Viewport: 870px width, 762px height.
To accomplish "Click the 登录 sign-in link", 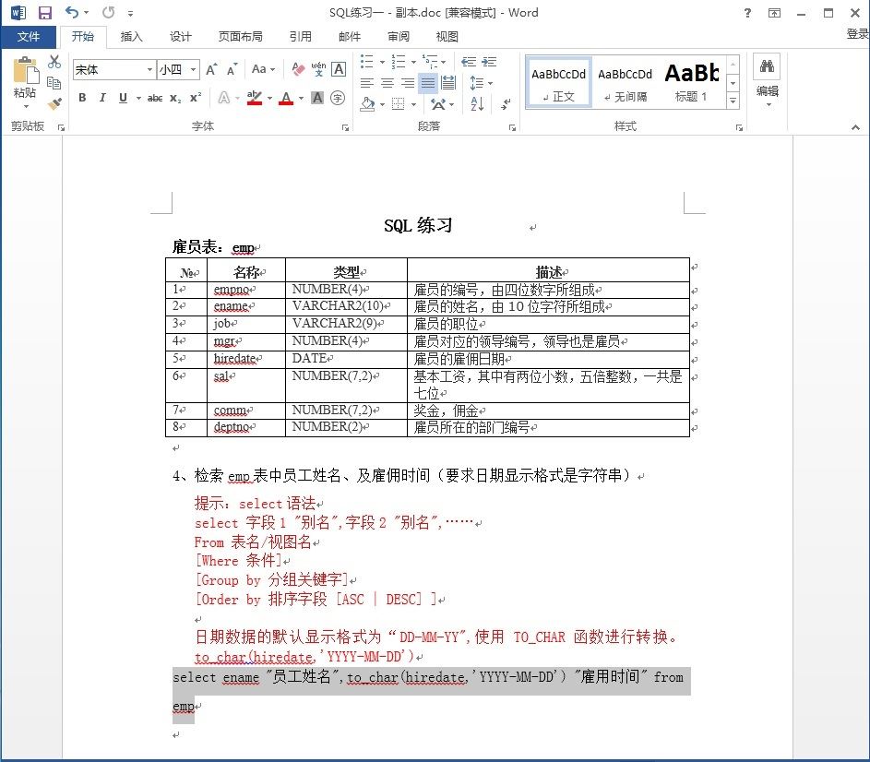I will pyautogui.click(x=858, y=34).
